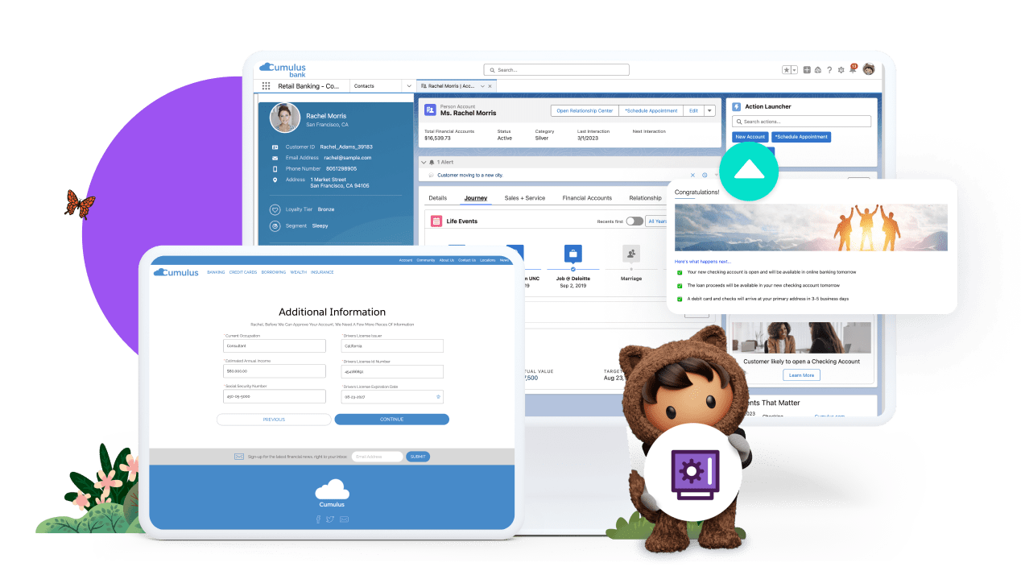Switch to the Details tab

pos(437,198)
